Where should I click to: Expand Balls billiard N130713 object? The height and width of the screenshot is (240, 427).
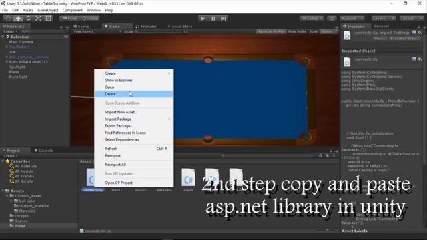(7, 62)
